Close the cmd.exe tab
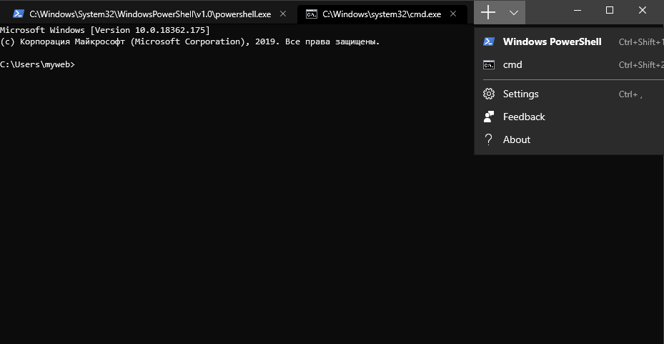Screen dimensions: 664x344 (x=452, y=14)
